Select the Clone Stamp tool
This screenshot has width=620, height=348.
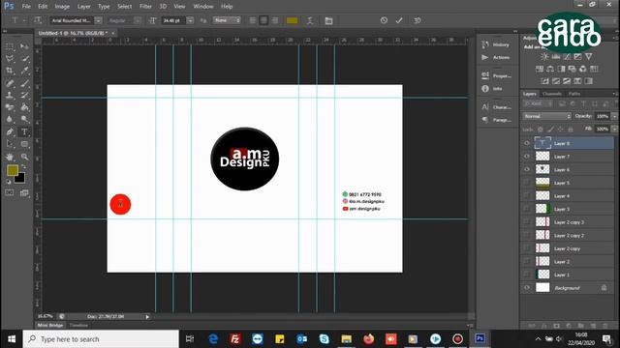point(10,95)
